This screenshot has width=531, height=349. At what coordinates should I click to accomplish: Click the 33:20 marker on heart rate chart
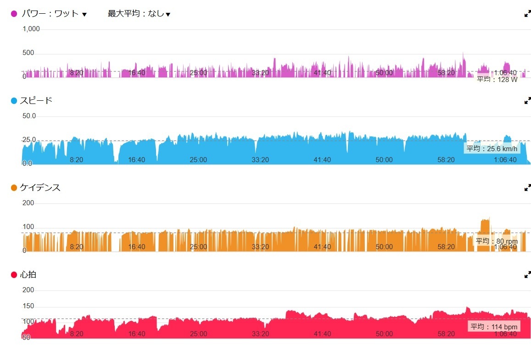(x=260, y=334)
